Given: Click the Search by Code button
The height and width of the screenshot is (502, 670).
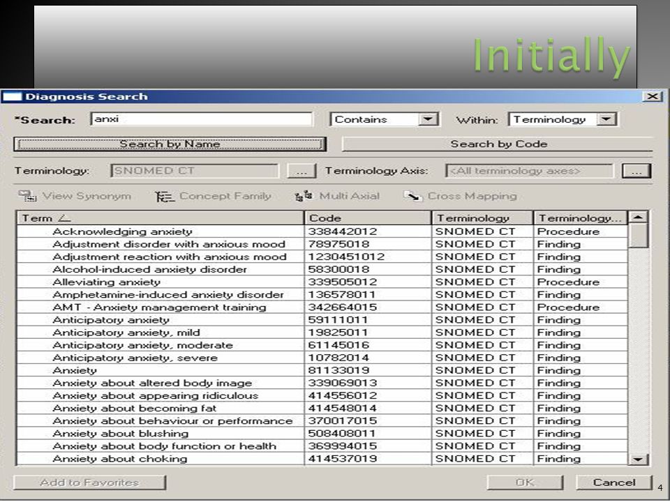Looking at the screenshot, I should [498, 144].
